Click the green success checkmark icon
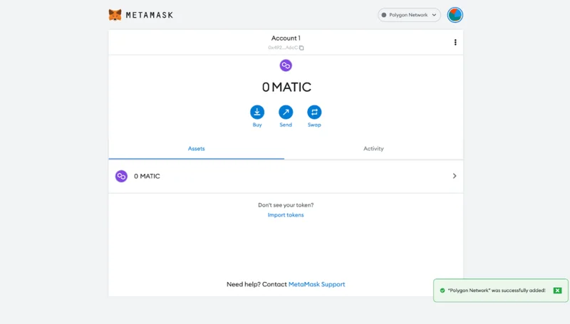Image resolution: width=570 pixels, height=324 pixels. pyautogui.click(x=442, y=291)
